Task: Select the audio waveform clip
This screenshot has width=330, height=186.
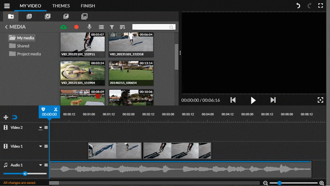Action: (x=181, y=169)
